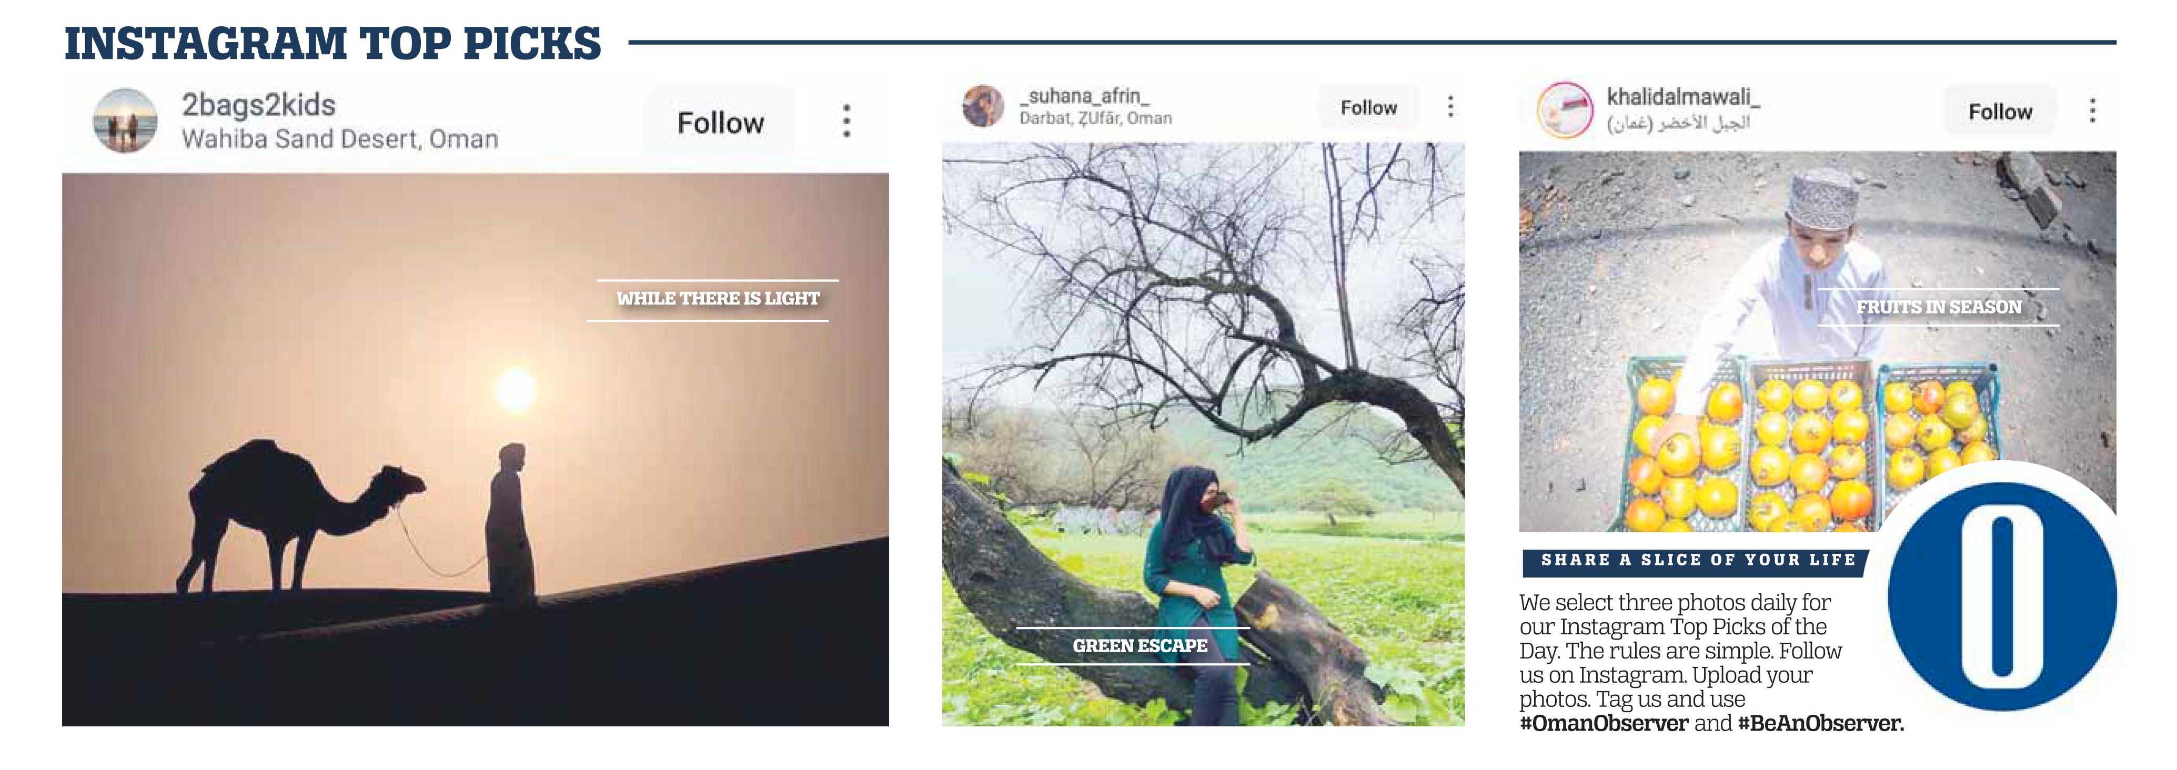Open the khalidalmawali_ username link
2177x770 pixels.
point(1682,97)
